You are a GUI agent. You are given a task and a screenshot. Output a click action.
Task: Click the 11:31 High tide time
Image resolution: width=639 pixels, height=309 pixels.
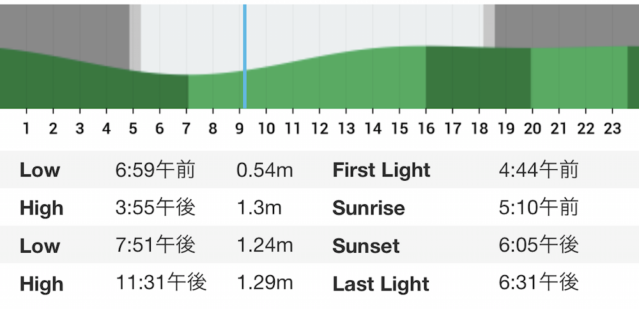tap(161, 283)
